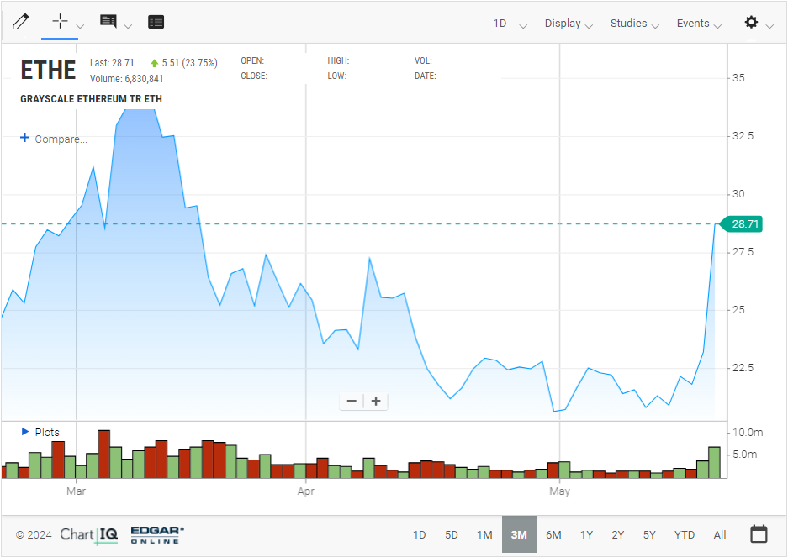The image size is (788, 557).
Task: Zoom out with the minus button
Action: coord(352,401)
